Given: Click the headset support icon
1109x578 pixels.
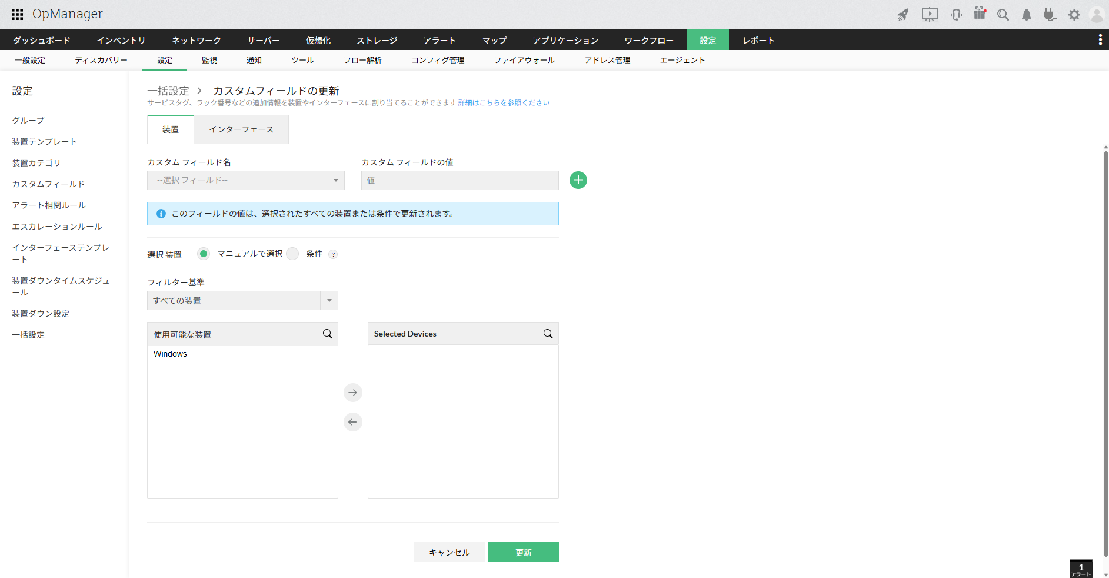Looking at the screenshot, I should (x=956, y=15).
